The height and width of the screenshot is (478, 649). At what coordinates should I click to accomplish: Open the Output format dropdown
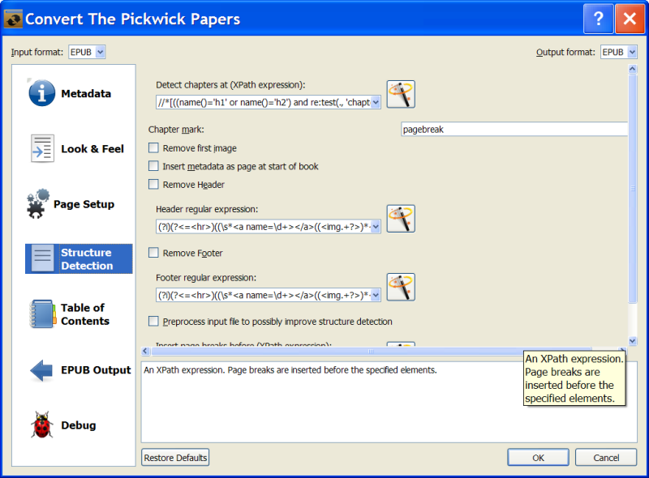619,52
